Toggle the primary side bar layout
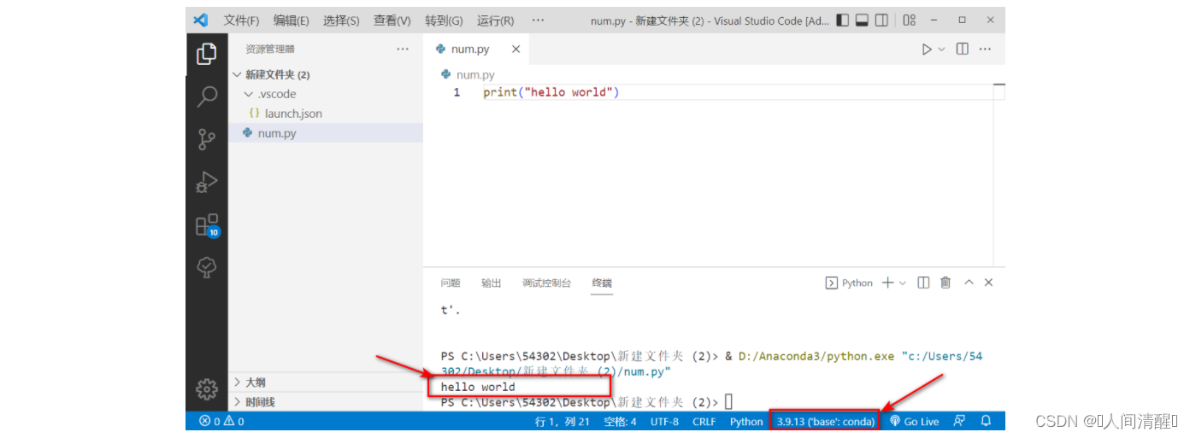 [x=843, y=20]
